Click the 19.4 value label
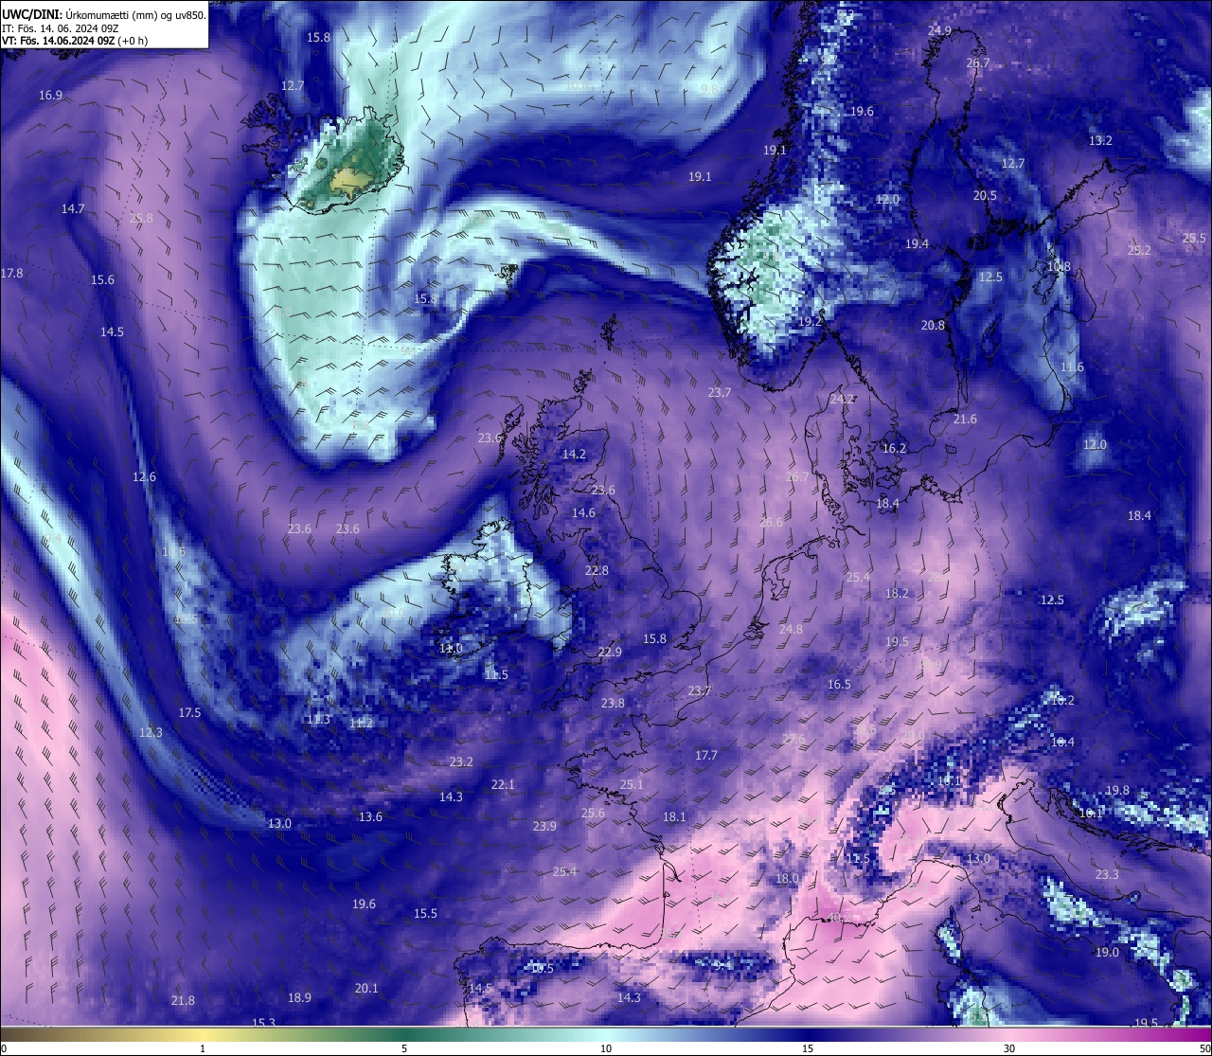Screen dimensions: 1212x1056 [917, 243]
